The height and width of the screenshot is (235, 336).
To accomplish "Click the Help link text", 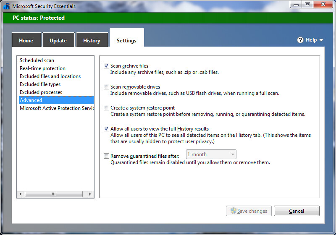I will pos(311,40).
